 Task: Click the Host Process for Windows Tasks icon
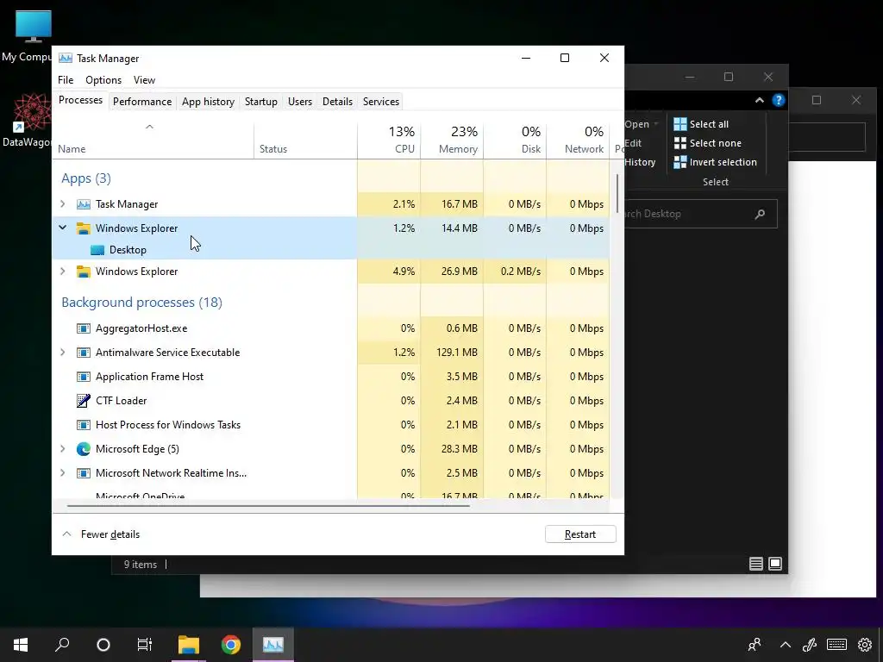coord(84,425)
